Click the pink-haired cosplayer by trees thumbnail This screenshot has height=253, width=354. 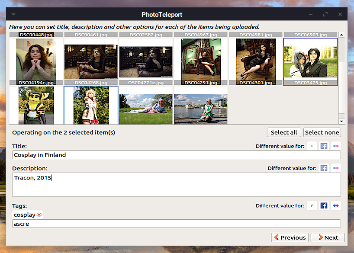(91, 106)
